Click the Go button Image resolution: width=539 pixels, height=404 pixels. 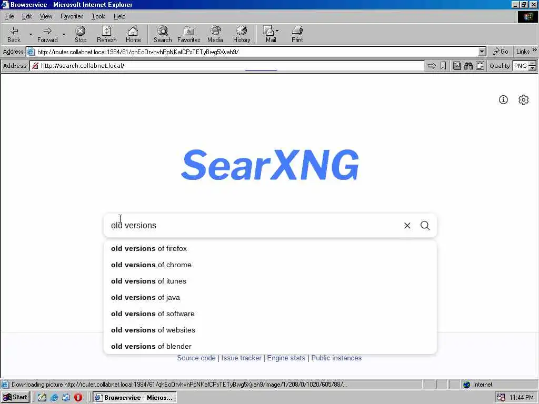tap(501, 52)
